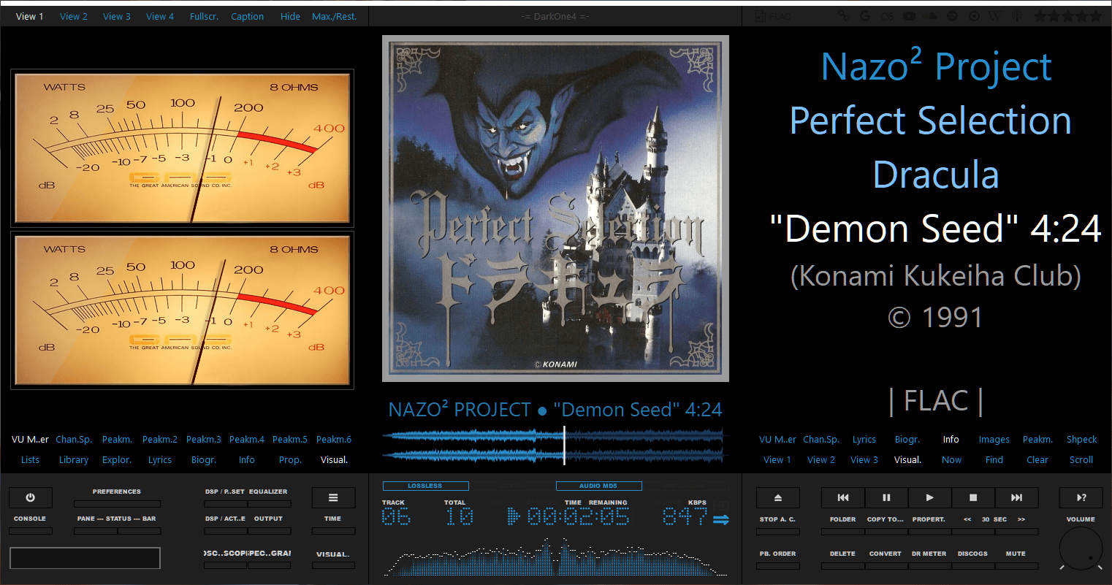Click the random play icon above VOLUME
Viewport: 1112px width, 585px height.
(1081, 497)
